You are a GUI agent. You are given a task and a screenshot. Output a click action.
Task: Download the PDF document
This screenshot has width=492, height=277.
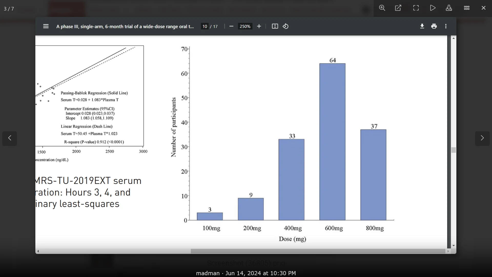(x=422, y=26)
